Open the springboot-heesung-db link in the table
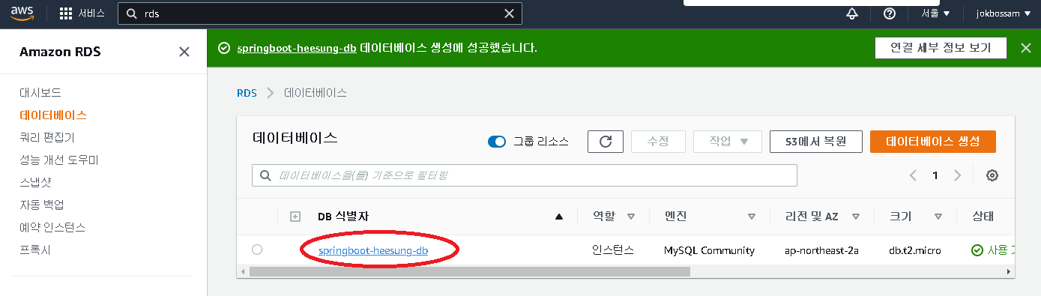The width and height of the screenshot is (1041, 296). (x=373, y=250)
